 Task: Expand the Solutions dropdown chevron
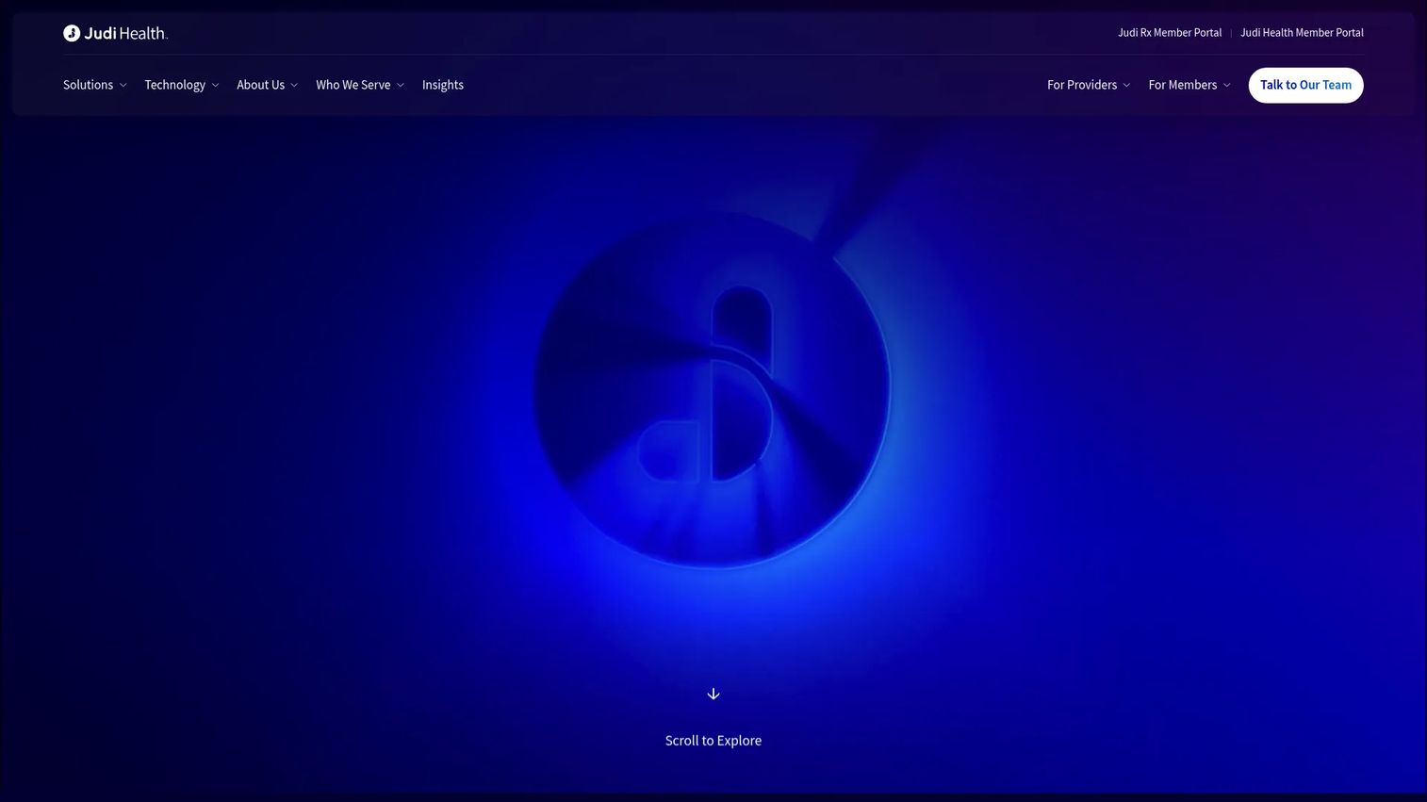pyautogui.click(x=123, y=86)
